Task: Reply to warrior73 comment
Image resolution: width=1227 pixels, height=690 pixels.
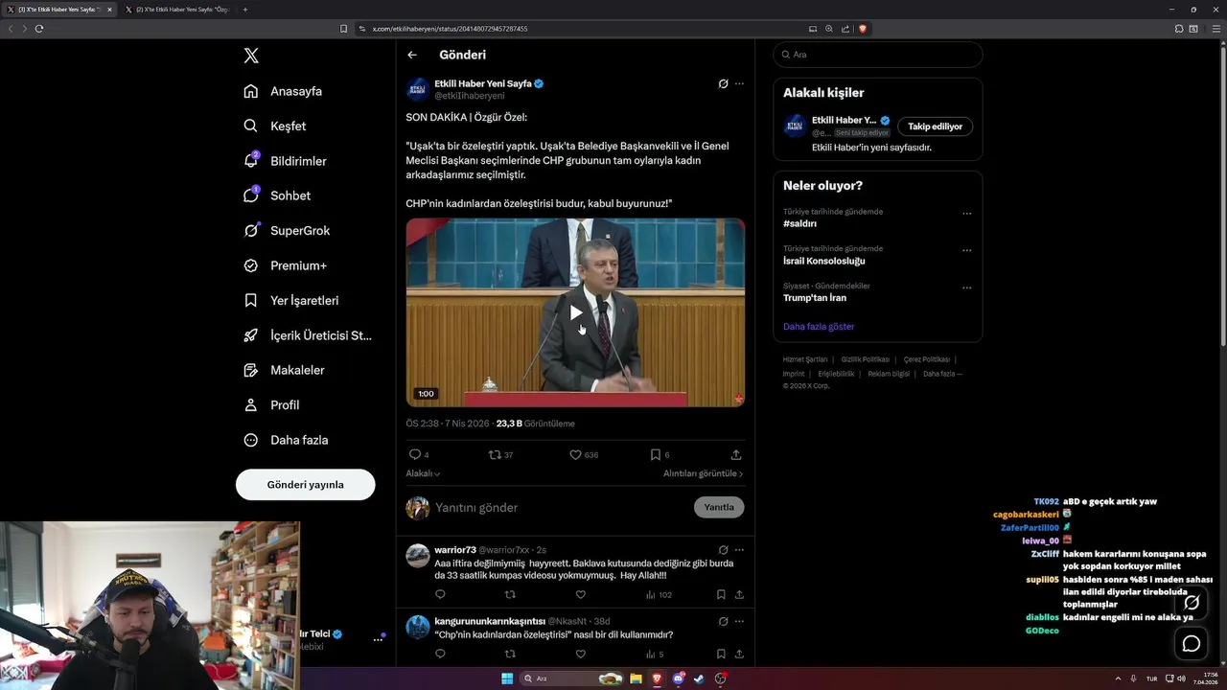Action: [440, 594]
